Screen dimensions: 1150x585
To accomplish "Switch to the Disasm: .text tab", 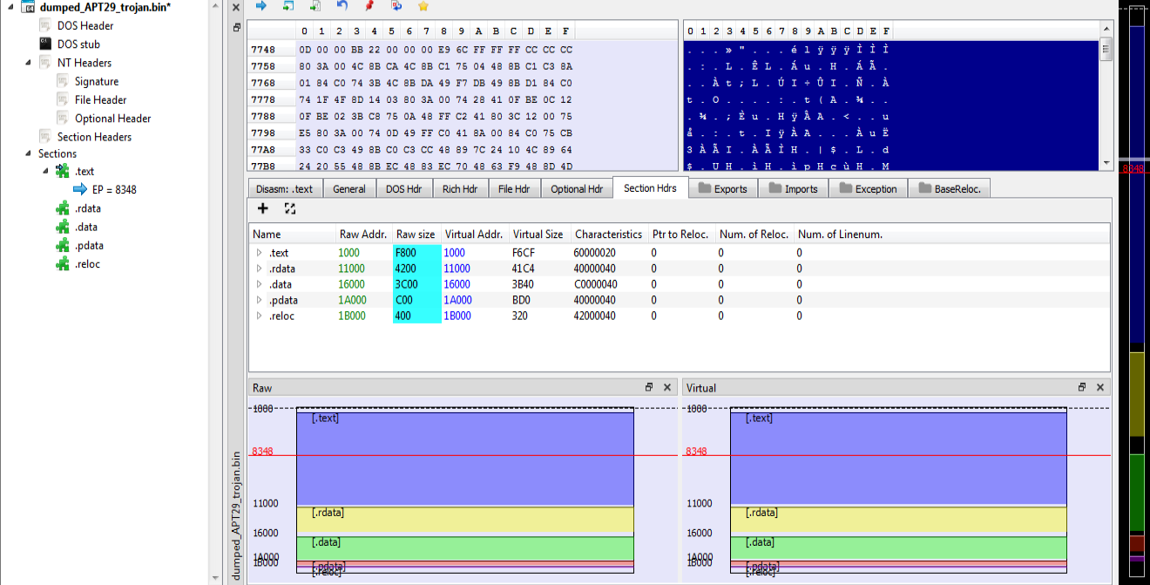I will click(285, 189).
